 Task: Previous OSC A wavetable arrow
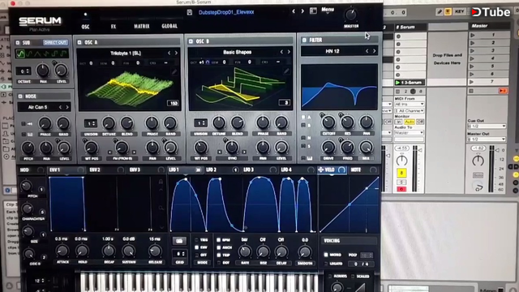click(x=169, y=53)
